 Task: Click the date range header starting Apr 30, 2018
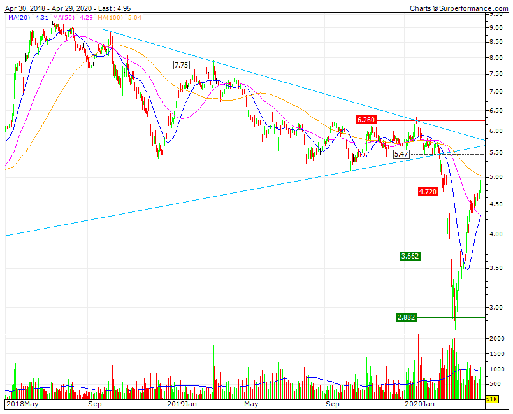68,8
